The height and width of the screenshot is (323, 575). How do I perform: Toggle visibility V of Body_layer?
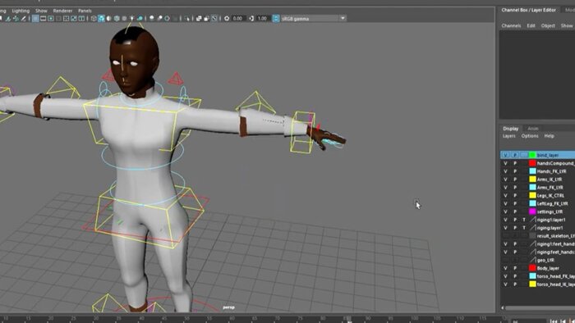[x=505, y=268]
